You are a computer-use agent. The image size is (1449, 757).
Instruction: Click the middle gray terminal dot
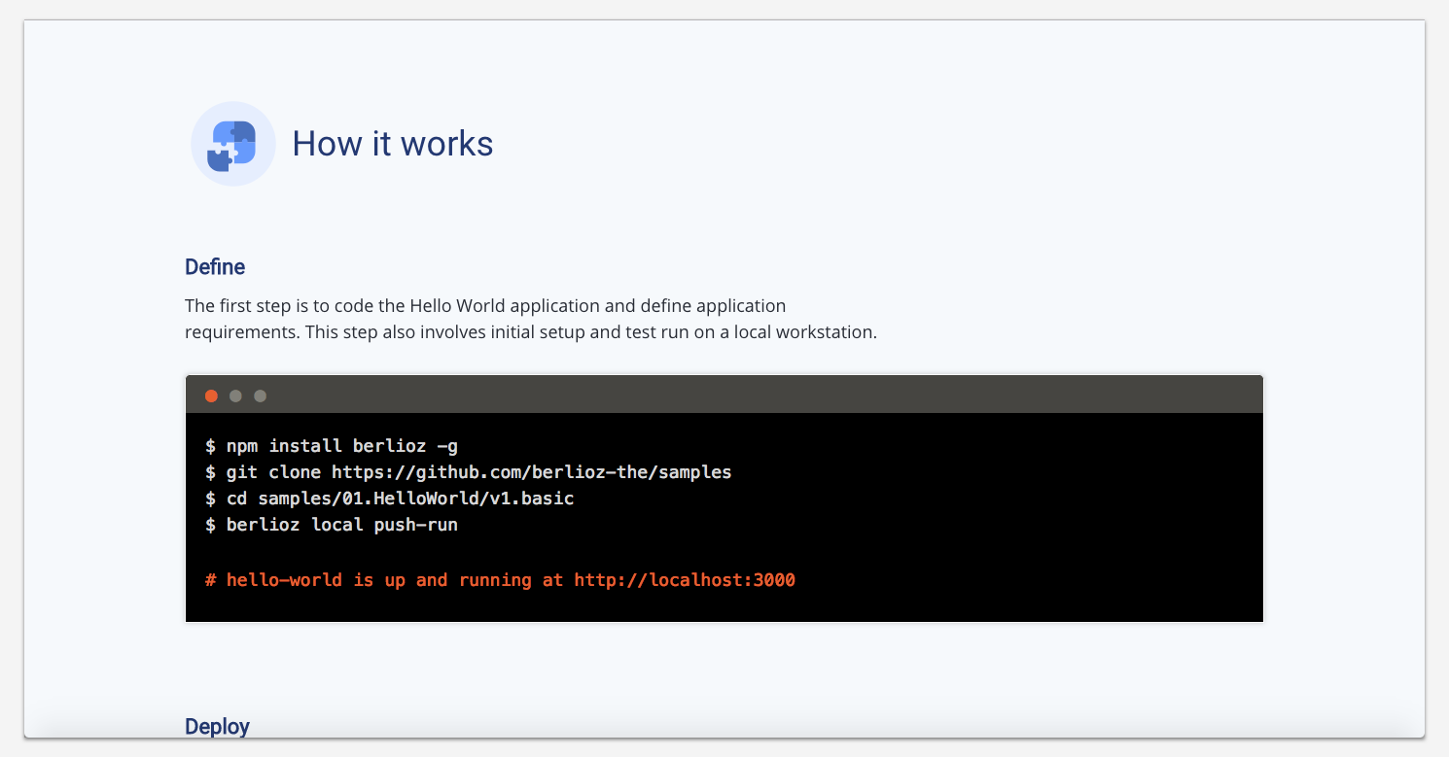[x=235, y=396]
